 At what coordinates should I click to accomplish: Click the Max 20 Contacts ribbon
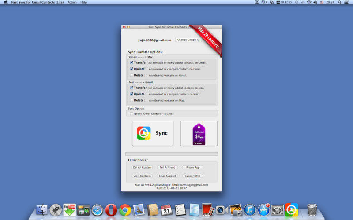pos(208,38)
